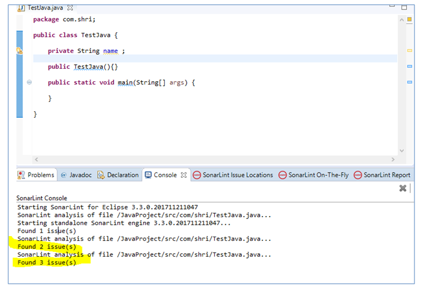Click the warning marker beside the name field

pos(19,51)
